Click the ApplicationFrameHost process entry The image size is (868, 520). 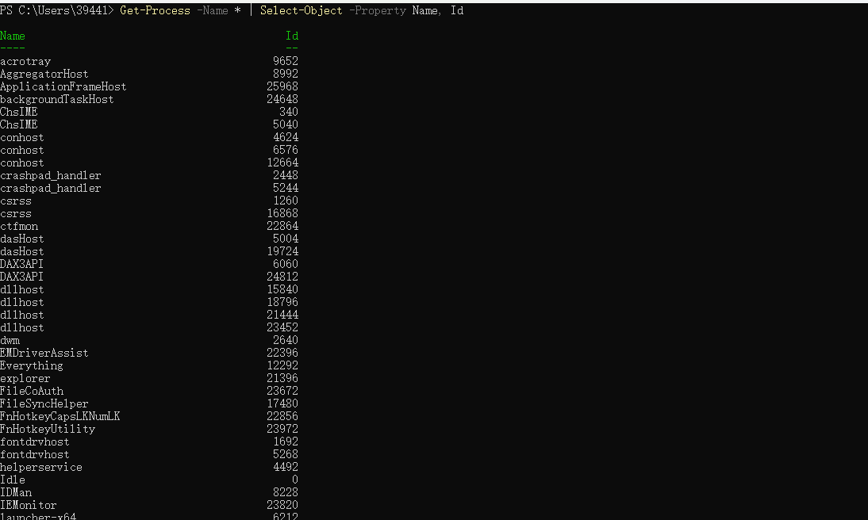click(x=63, y=86)
